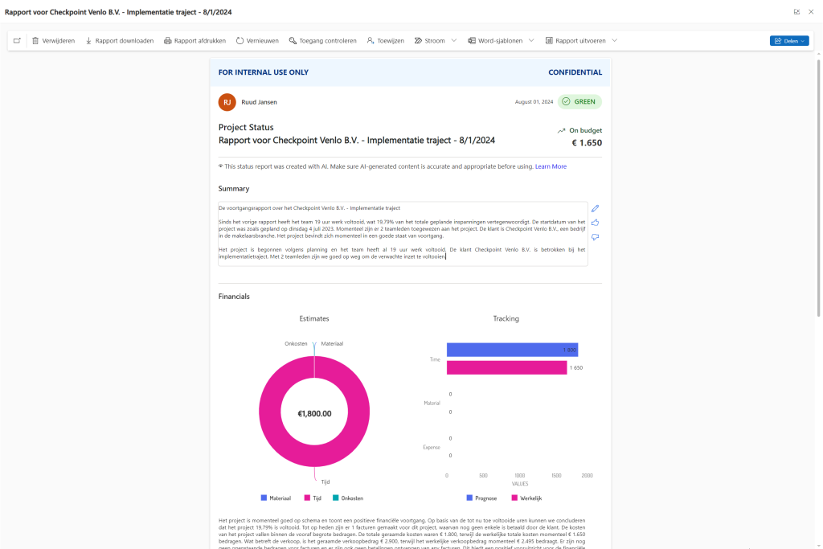This screenshot has height=549, width=823.
Task: Click the On budget label
Action: click(586, 131)
